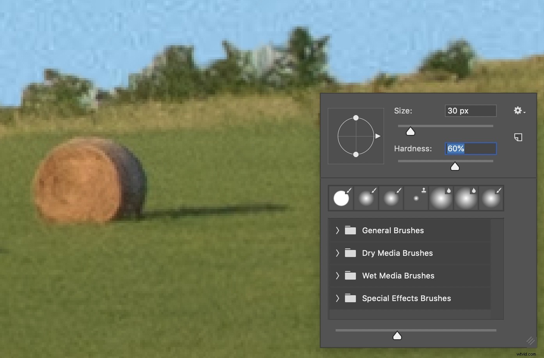Expand the General Brushes folder
The image size is (544, 358).
tap(337, 230)
